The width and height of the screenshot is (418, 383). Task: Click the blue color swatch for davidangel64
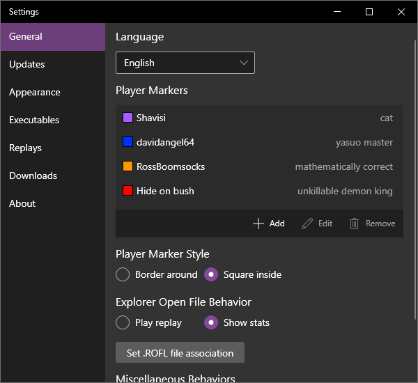click(x=127, y=142)
